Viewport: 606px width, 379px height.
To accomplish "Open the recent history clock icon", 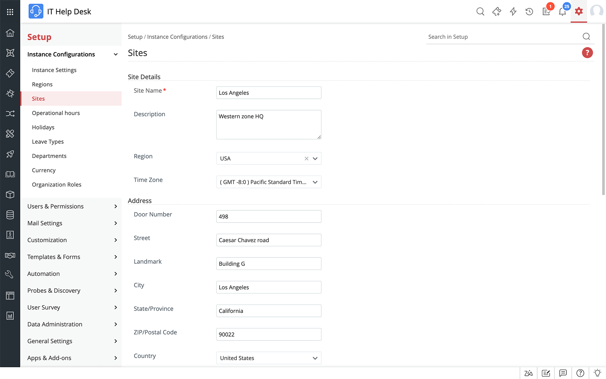I will click(529, 12).
